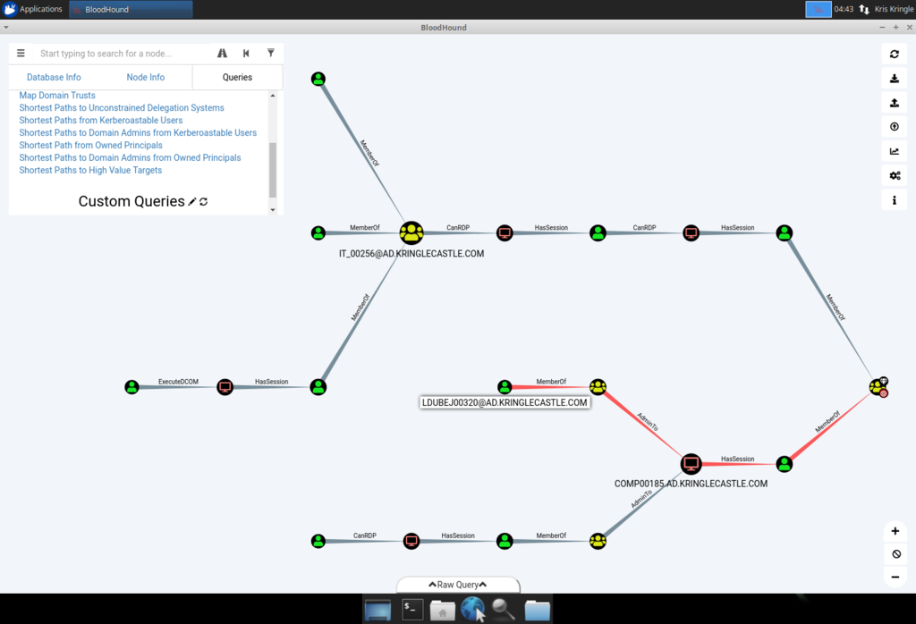Click the user node before ExecuteDCOM edge
916x624 pixels.
tap(132, 386)
